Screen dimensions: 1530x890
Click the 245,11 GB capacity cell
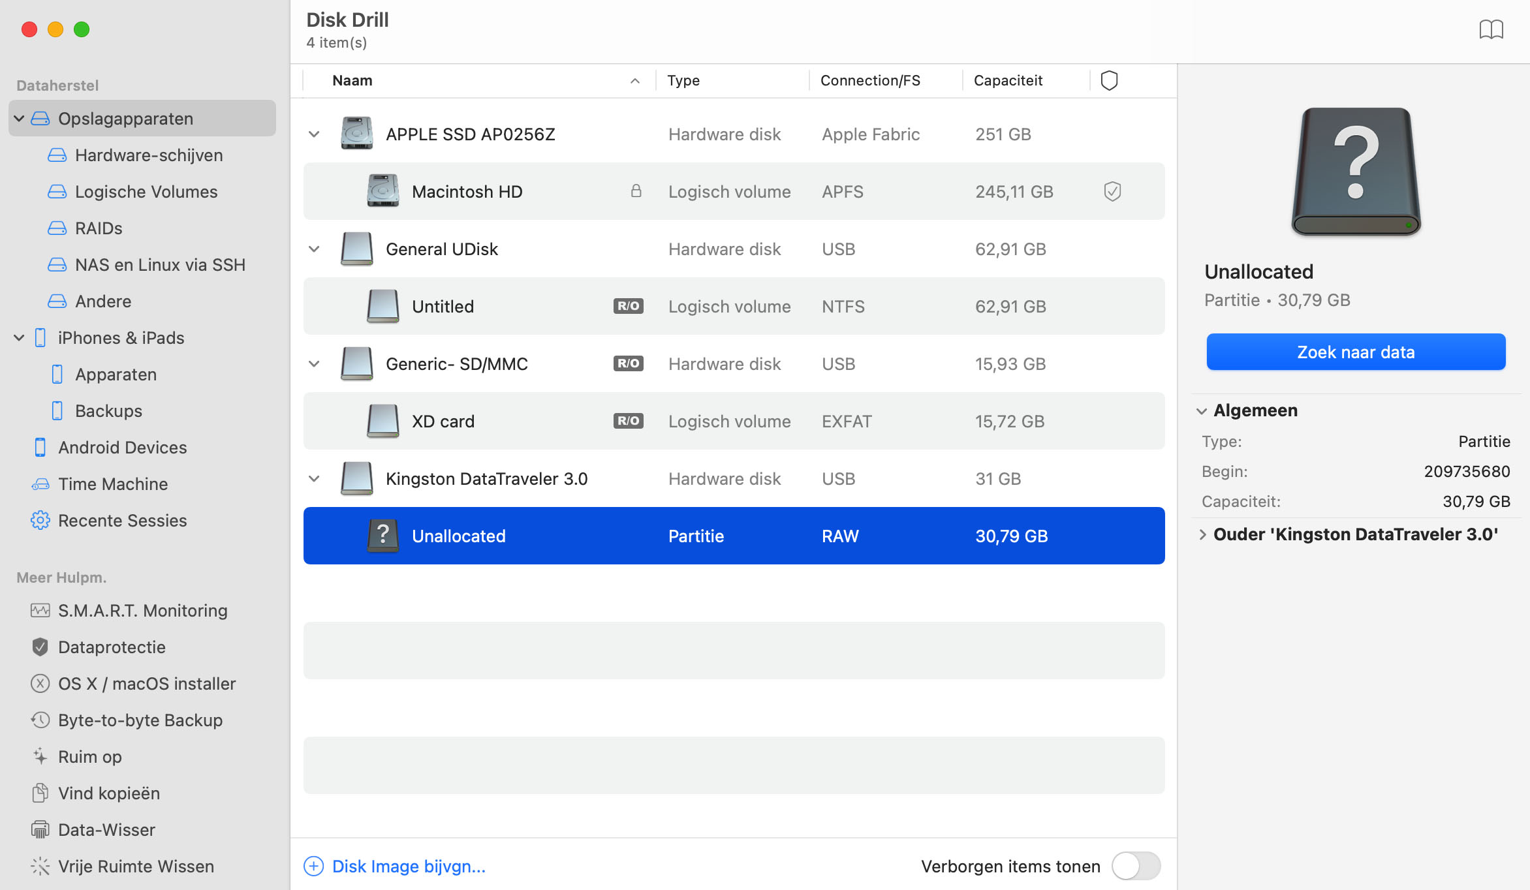pos(1014,191)
